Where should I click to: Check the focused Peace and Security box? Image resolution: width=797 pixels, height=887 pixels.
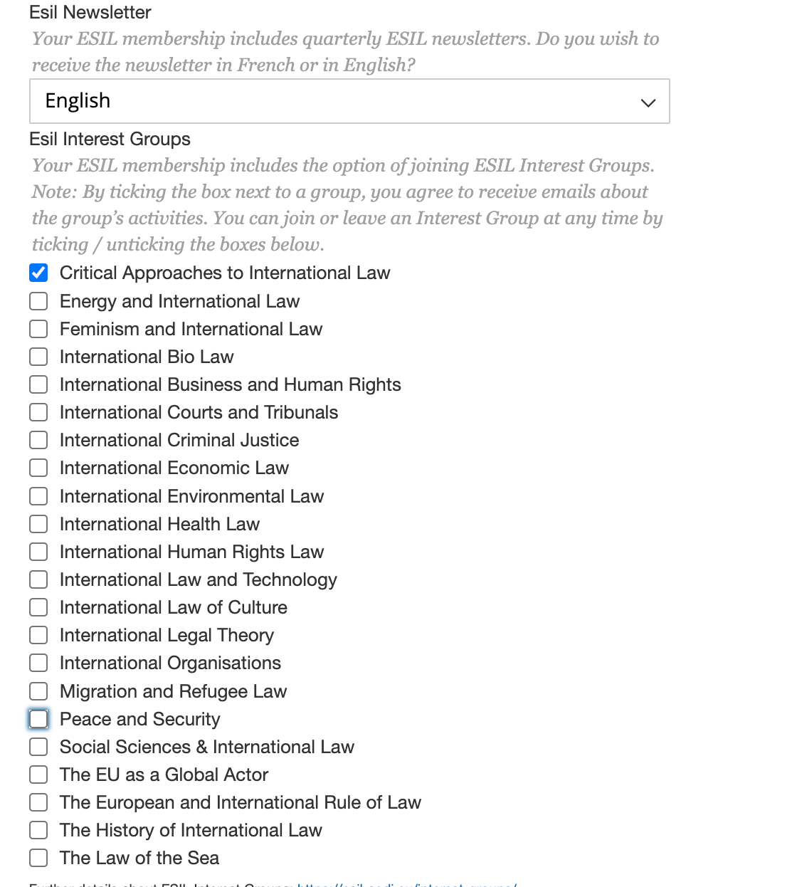[x=38, y=719]
